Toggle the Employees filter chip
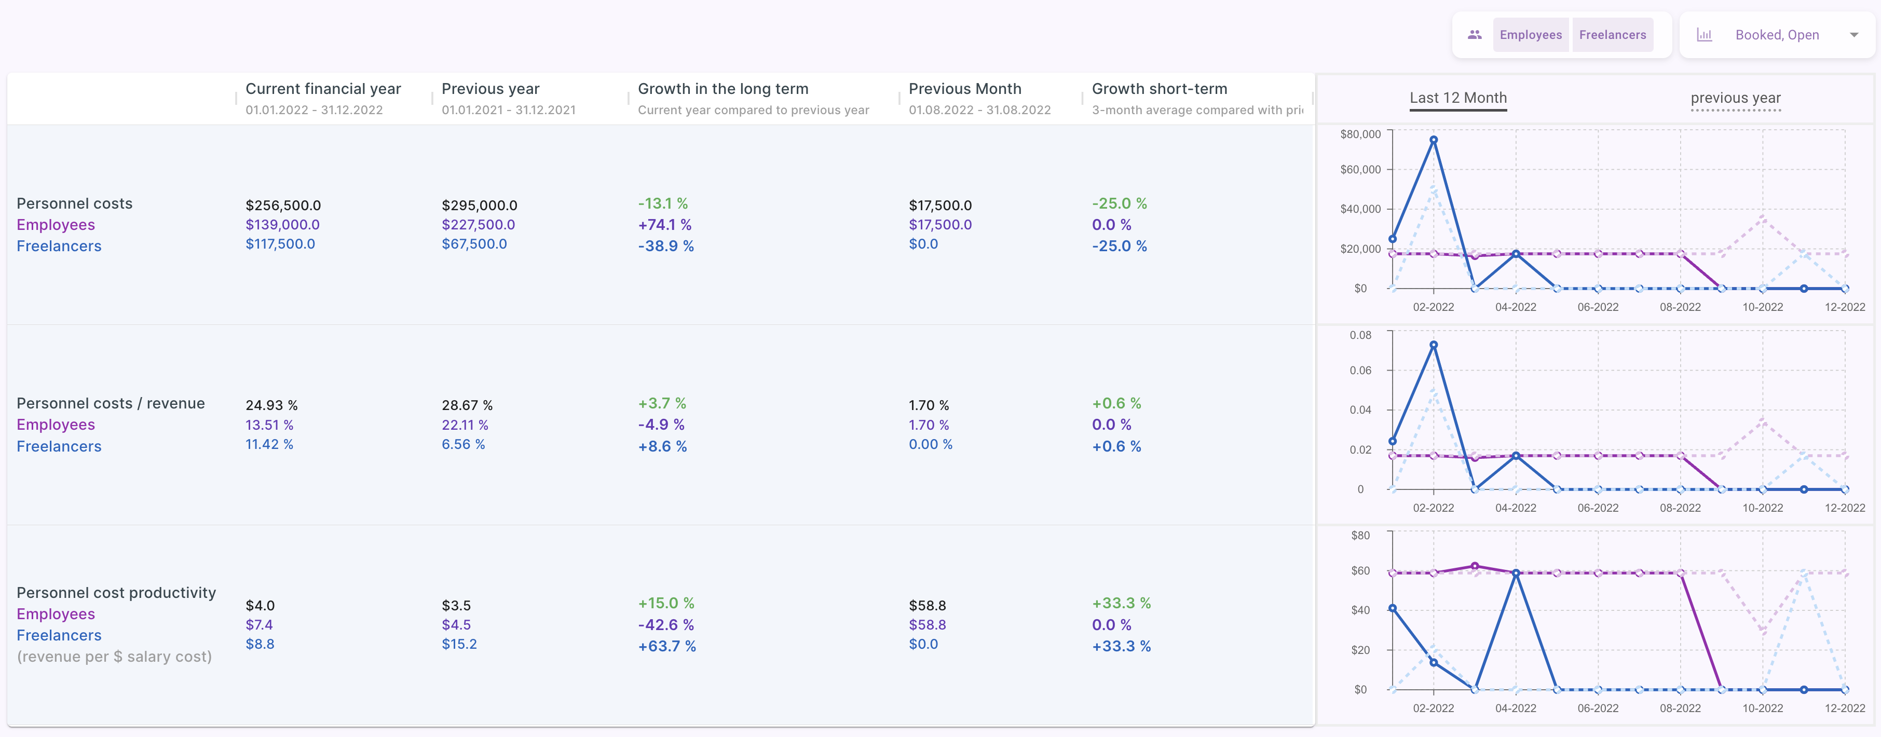Screen dimensions: 1881x737 (1531, 34)
